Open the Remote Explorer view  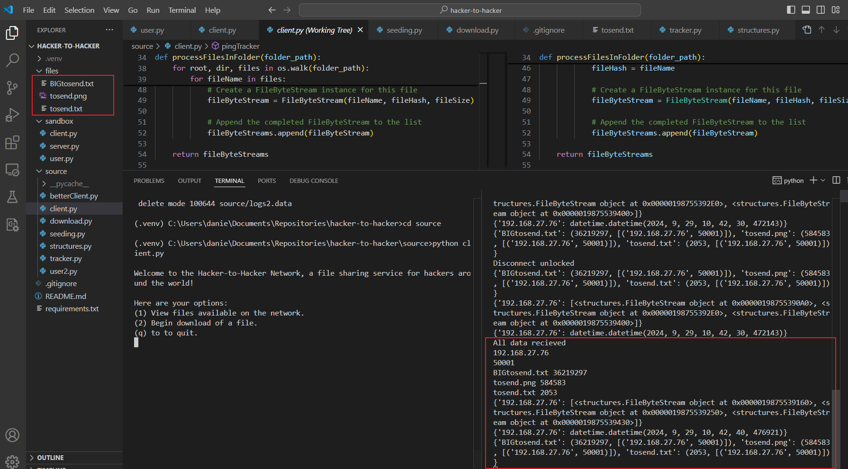(x=12, y=170)
